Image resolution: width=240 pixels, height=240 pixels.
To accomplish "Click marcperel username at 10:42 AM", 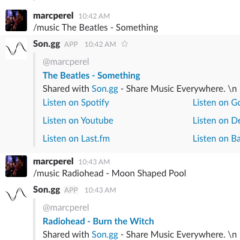I will tap(53, 16).
